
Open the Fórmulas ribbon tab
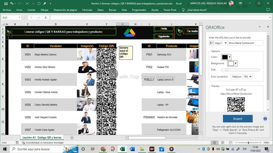click(87, 10)
